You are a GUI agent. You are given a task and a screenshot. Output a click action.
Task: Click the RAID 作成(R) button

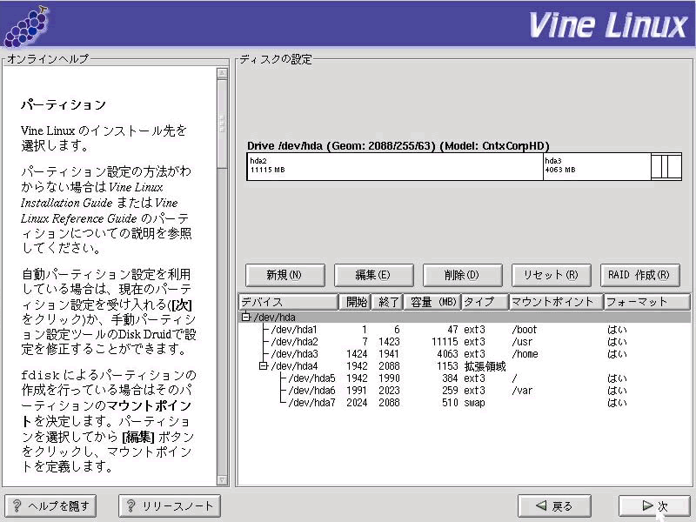coord(640,275)
